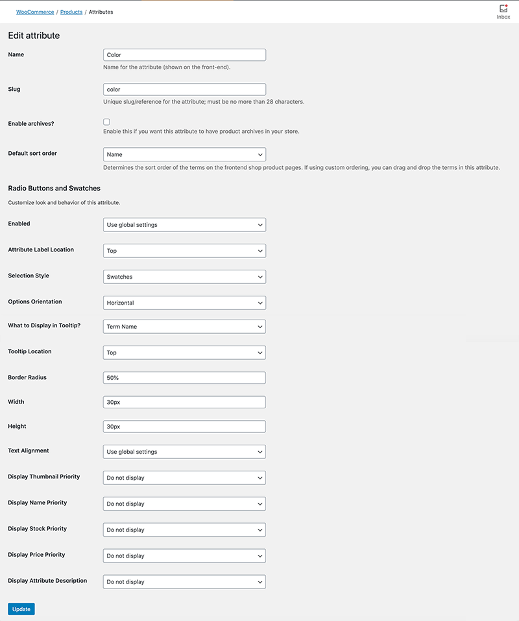
Task: Focus the Slug text field
Action: point(184,89)
